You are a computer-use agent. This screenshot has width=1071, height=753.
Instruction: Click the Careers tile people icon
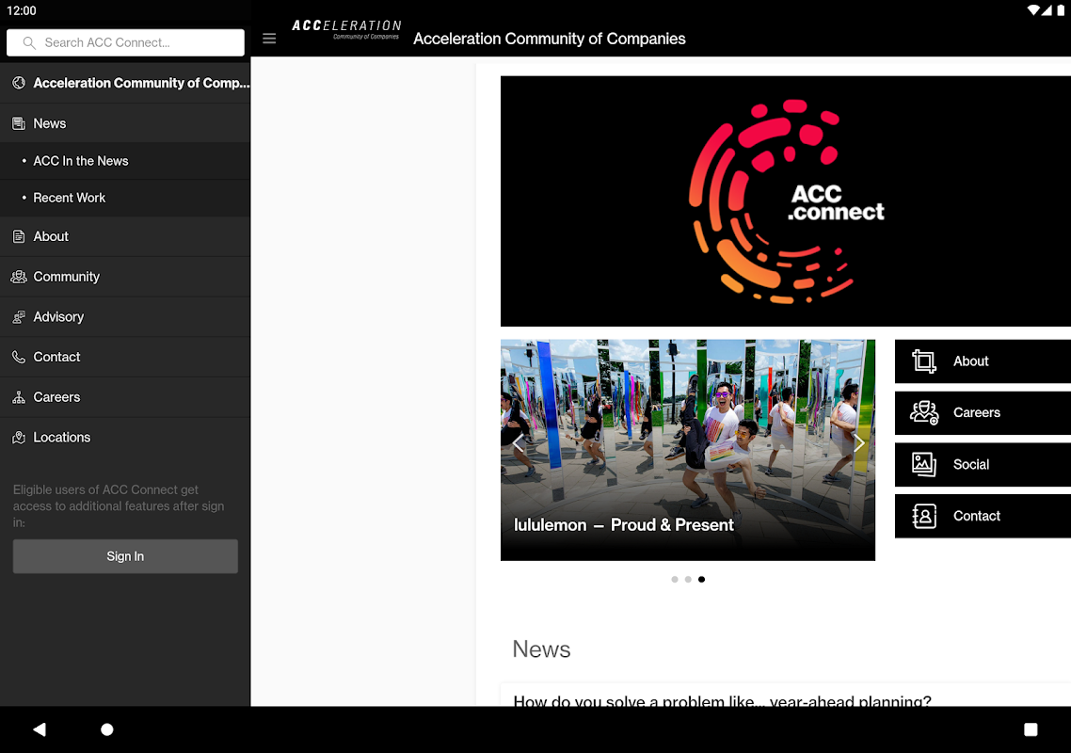tap(923, 412)
